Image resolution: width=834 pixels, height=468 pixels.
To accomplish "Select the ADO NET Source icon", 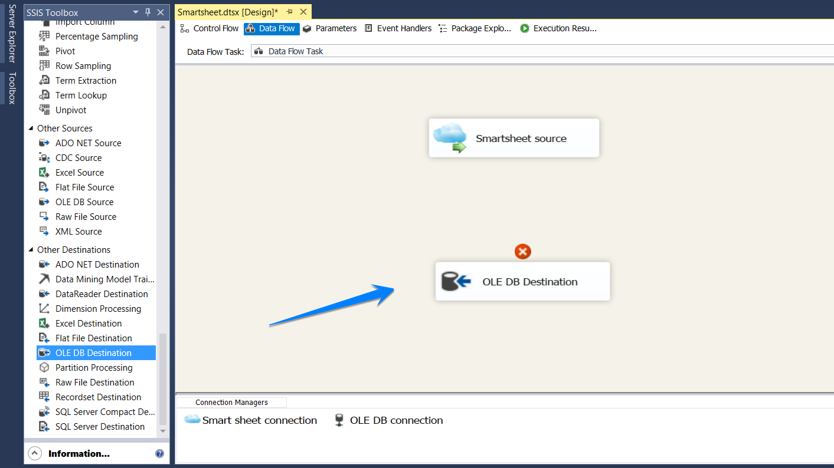I will pyautogui.click(x=44, y=143).
